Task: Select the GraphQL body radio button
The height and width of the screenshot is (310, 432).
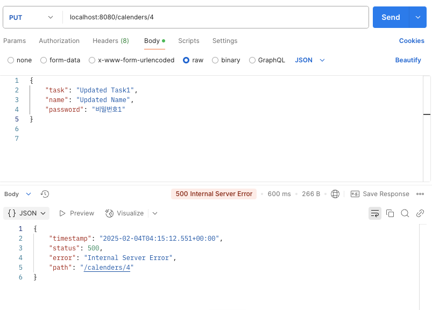Action: pyautogui.click(x=267, y=60)
